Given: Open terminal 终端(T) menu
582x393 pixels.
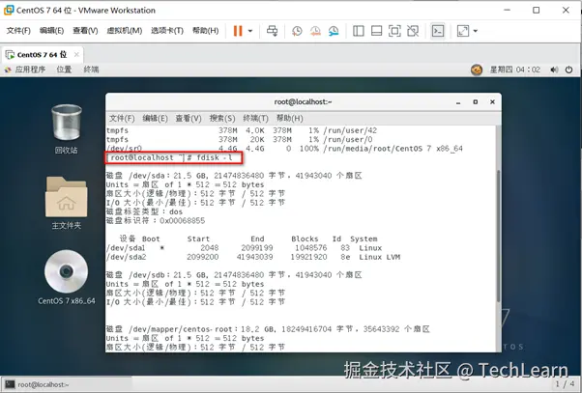Looking at the screenshot, I should click(x=255, y=118).
